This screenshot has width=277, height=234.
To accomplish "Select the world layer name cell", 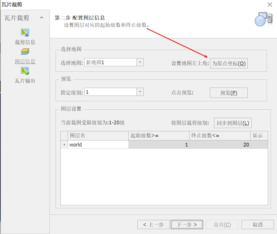I will (x=98, y=145).
